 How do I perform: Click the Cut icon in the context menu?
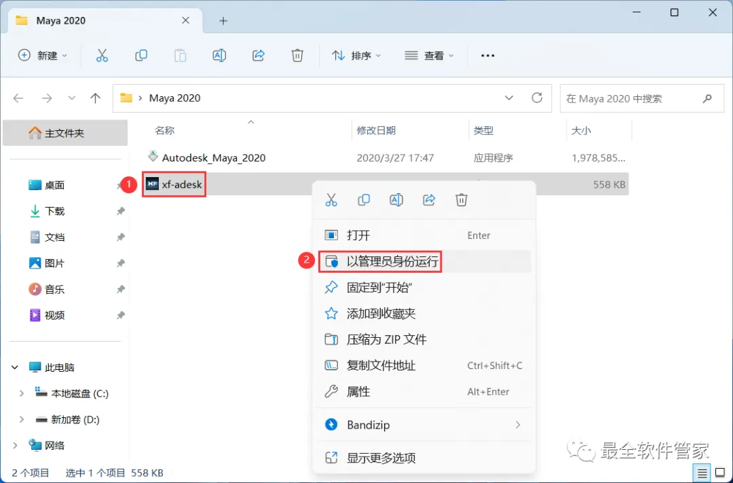[331, 200]
